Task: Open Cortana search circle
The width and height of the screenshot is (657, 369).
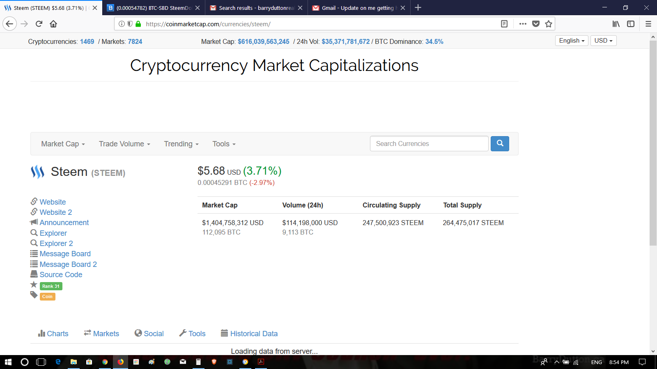Action: pyautogui.click(x=25, y=362)
